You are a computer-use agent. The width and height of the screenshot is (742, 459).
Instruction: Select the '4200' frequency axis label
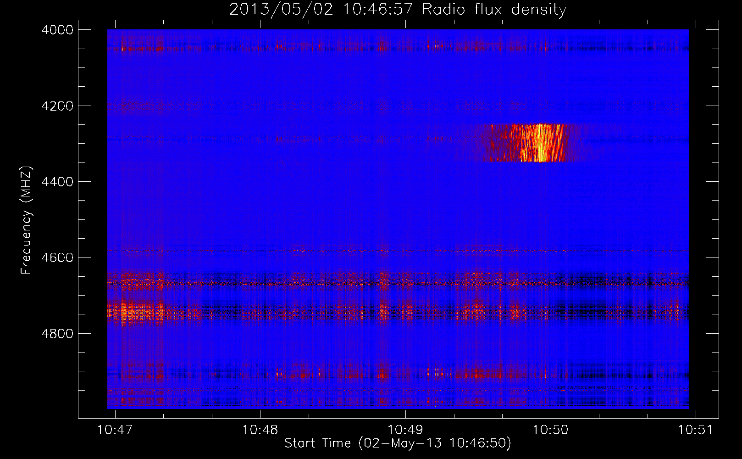(x=57, y=106)
